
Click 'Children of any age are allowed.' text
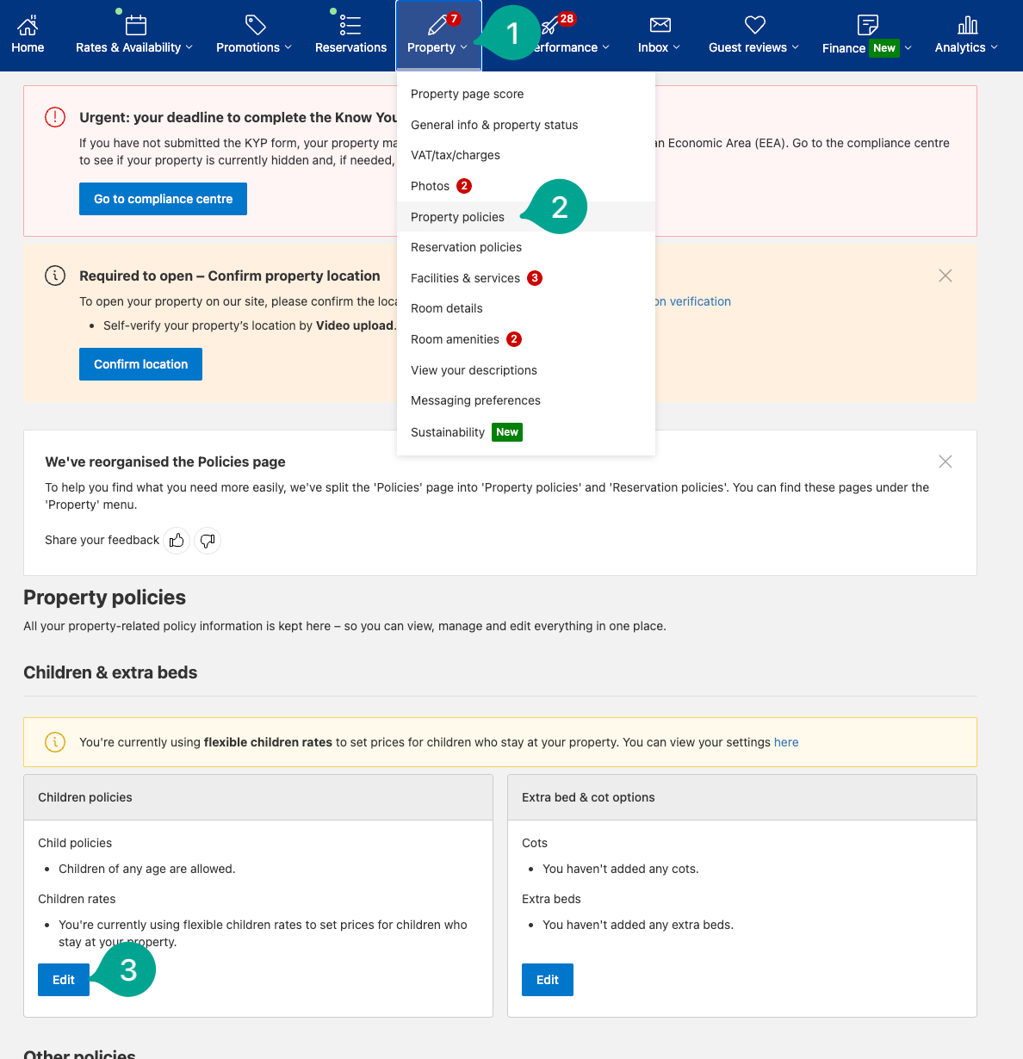[147, 869]
